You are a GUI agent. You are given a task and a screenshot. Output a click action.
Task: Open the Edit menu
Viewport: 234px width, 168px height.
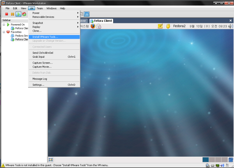coord(15,8)
